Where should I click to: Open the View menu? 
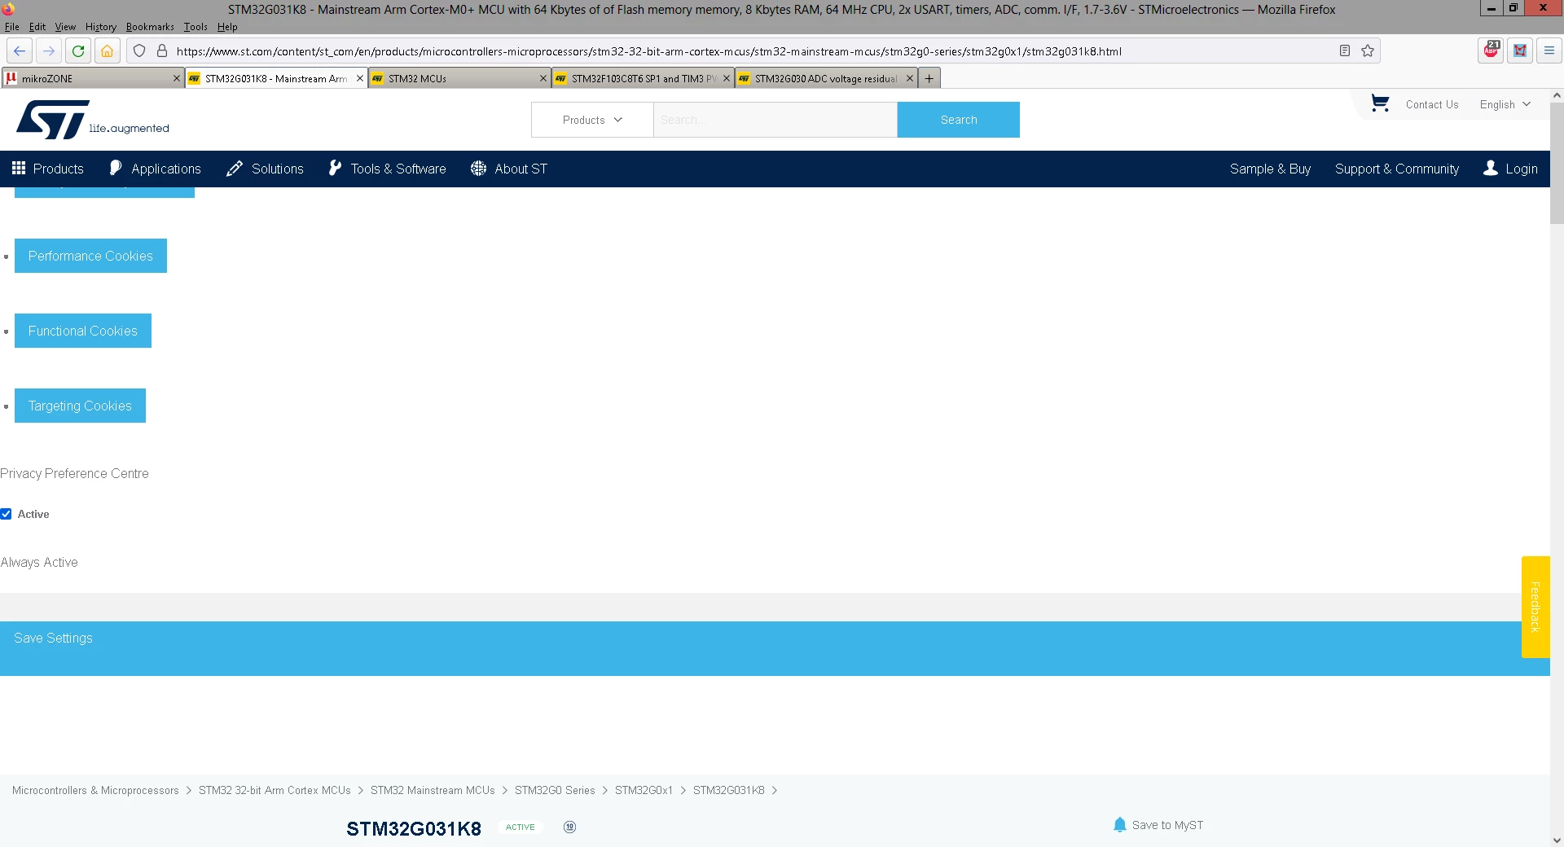65,27
